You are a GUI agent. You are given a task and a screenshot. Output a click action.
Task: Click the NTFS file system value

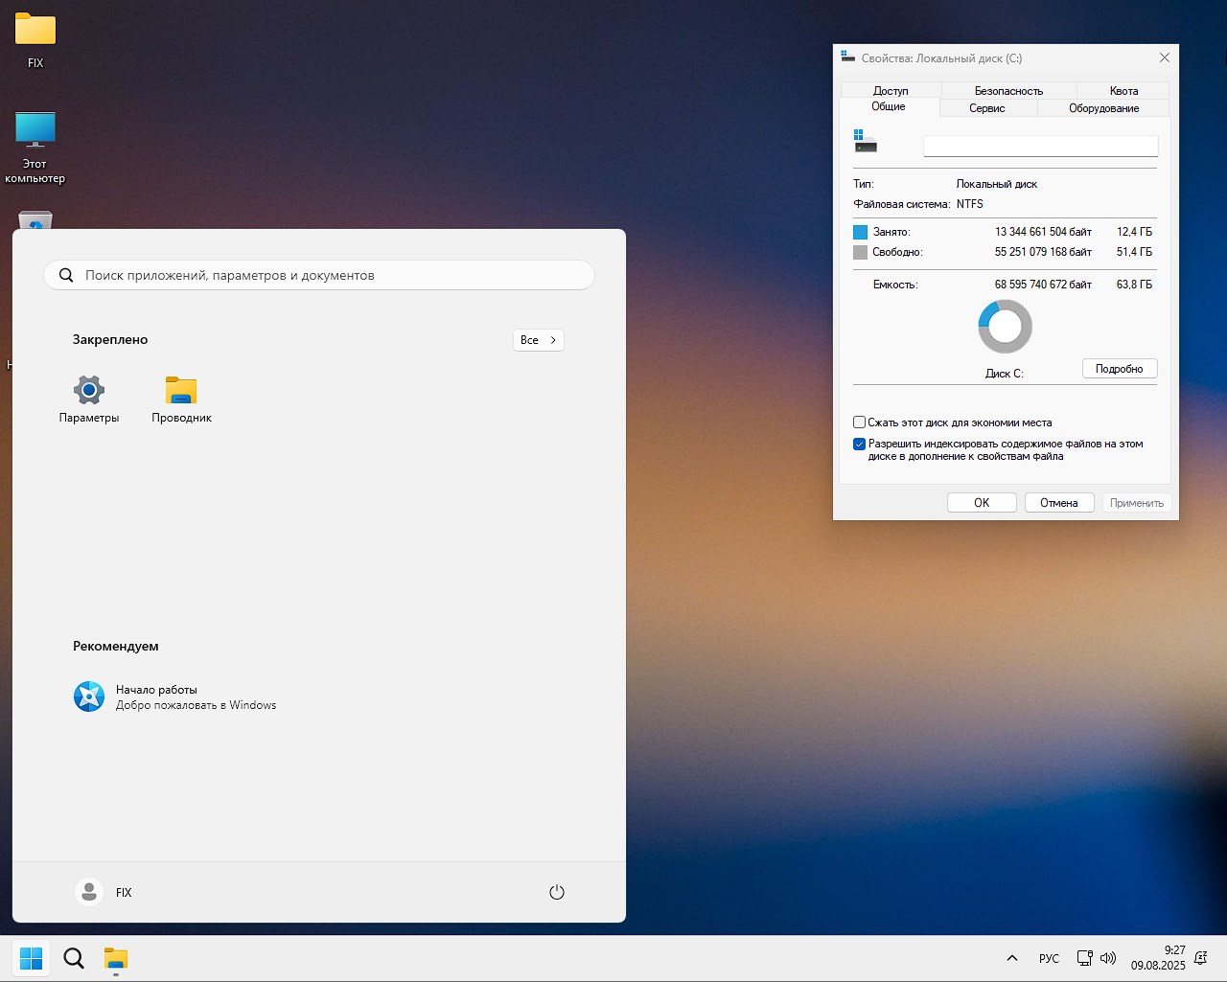click(x=970, y=204)
